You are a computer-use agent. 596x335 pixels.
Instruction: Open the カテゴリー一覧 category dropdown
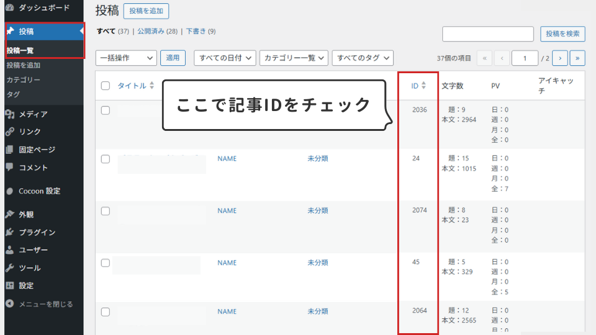[294, 58]
